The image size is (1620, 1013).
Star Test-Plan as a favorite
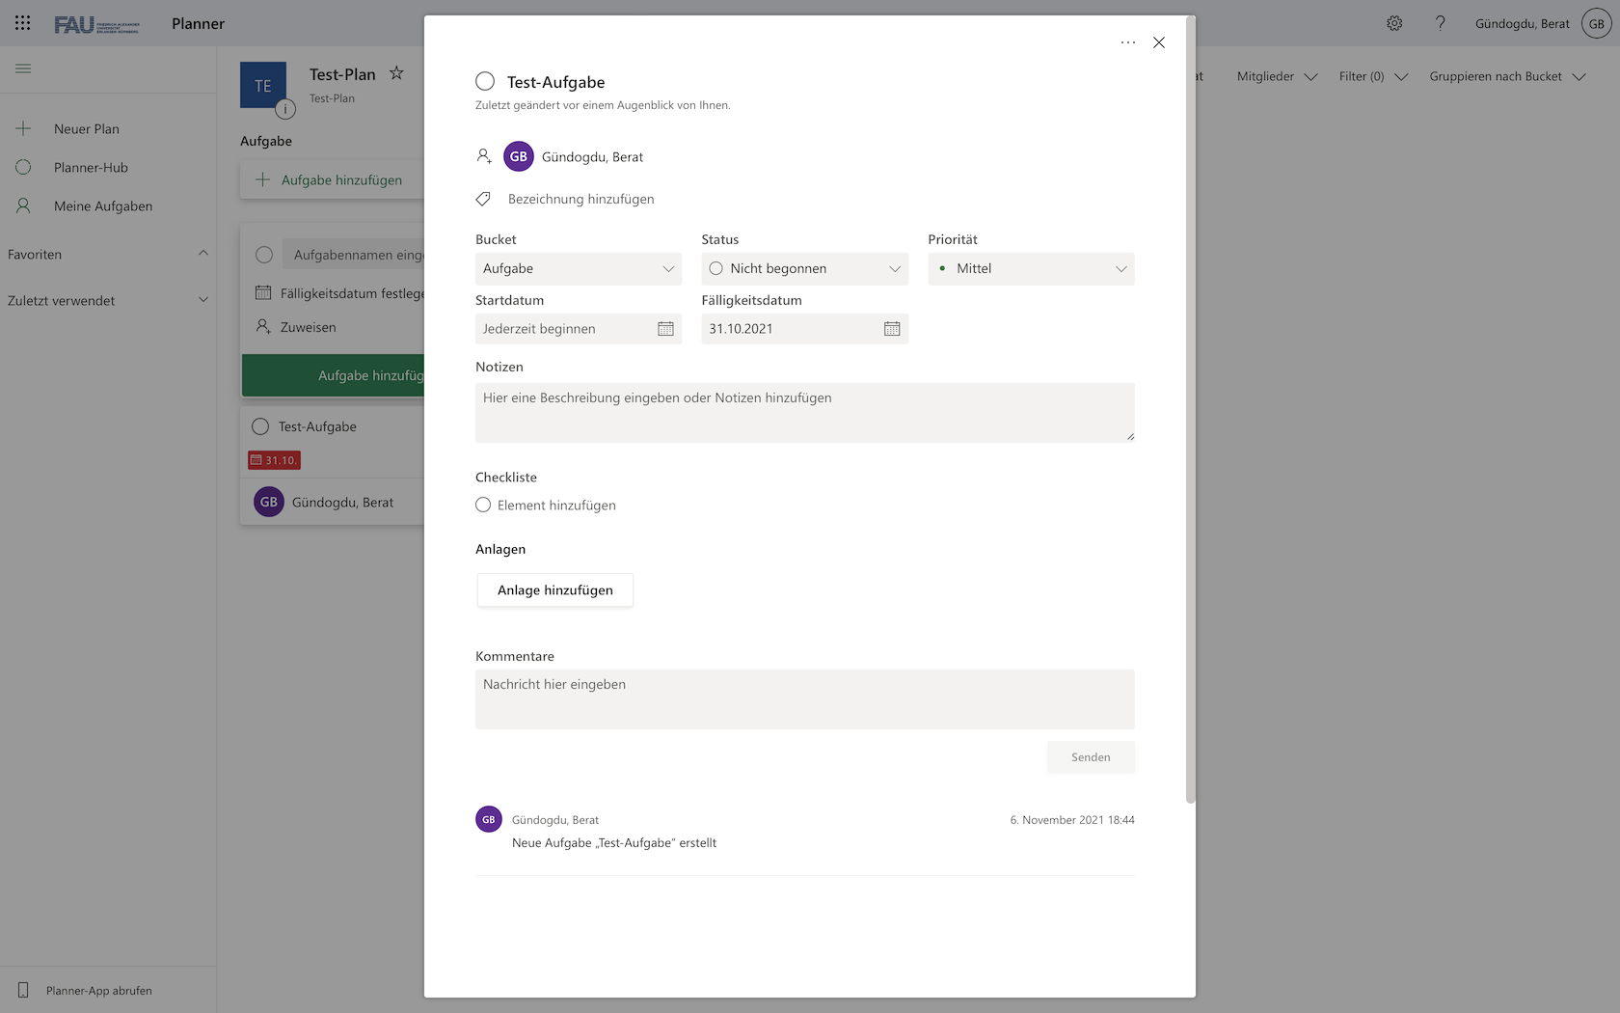point(396,72)
